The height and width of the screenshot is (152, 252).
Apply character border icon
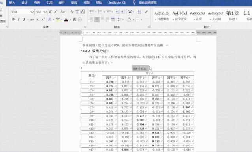(x=83, y=12)
